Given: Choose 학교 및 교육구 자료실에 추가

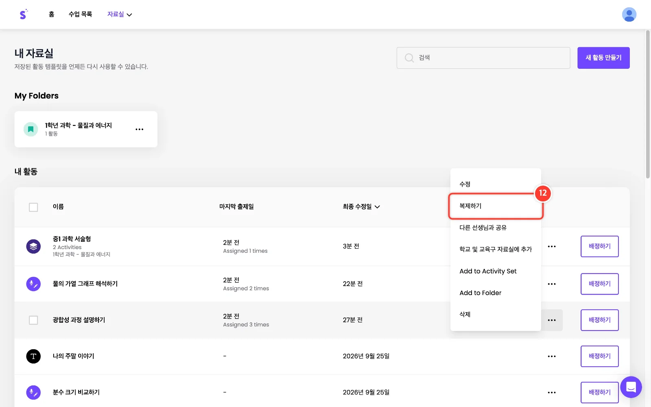Looking at the screenshot, I should pyautogui.click(x=496, y=249).
